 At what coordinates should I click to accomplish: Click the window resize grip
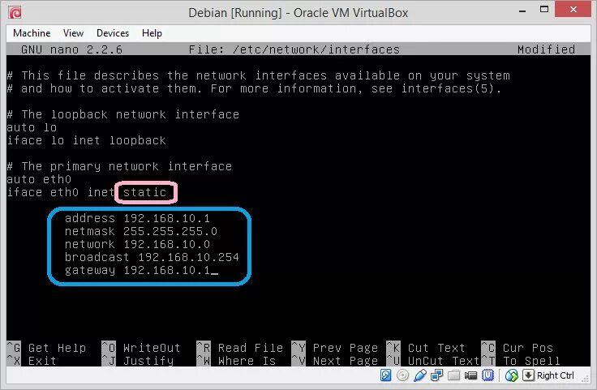tap(586, 379)
